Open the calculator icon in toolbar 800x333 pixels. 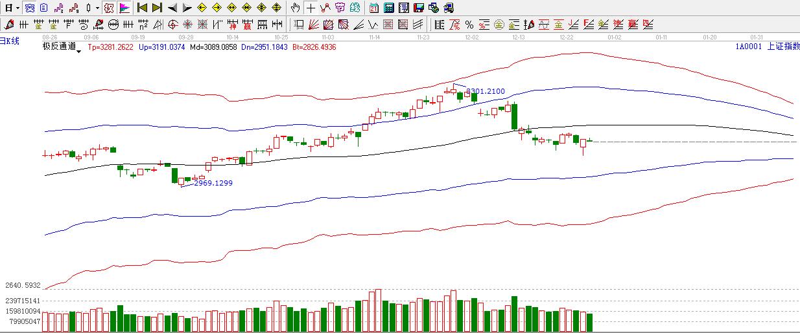[389, 8]
